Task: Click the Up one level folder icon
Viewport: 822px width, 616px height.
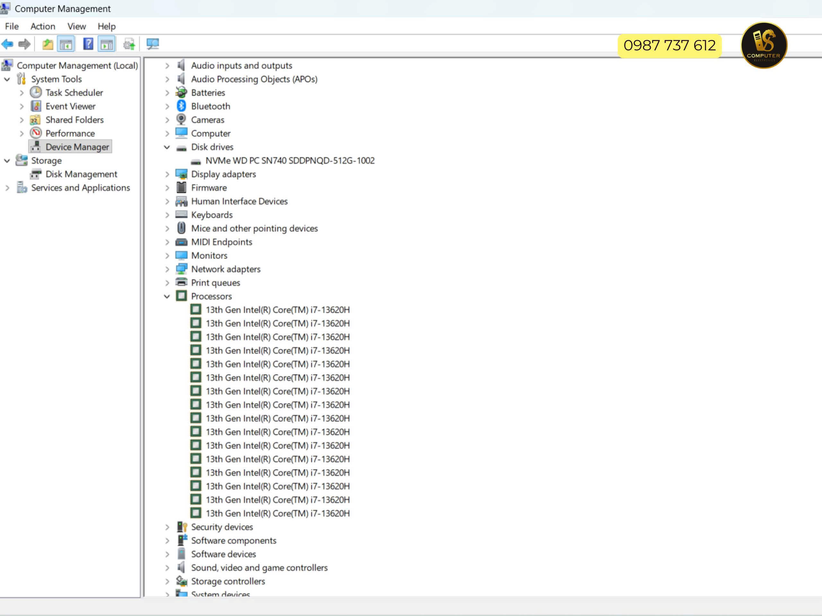Action: (x=48, y=44)
